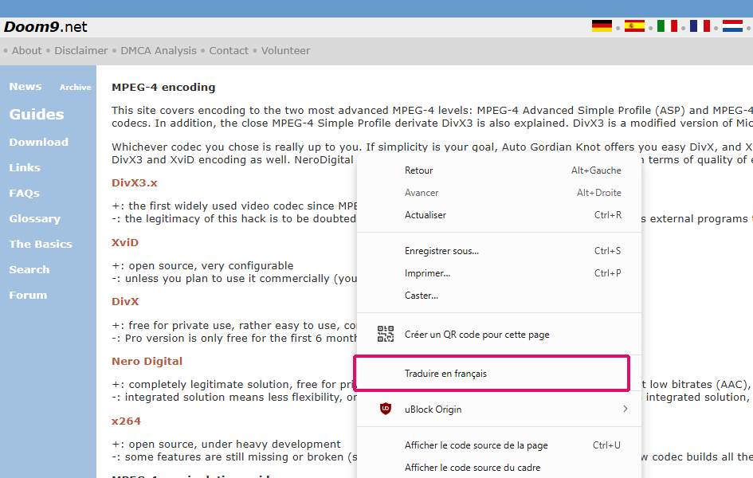Open the Volunteer link
Image resolution: width=753 pixels, height=478 pixels.
[x=286, y=50]
